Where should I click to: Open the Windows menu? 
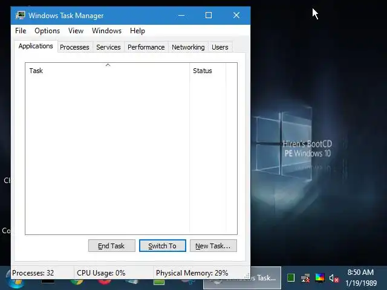tap(106, 31)
